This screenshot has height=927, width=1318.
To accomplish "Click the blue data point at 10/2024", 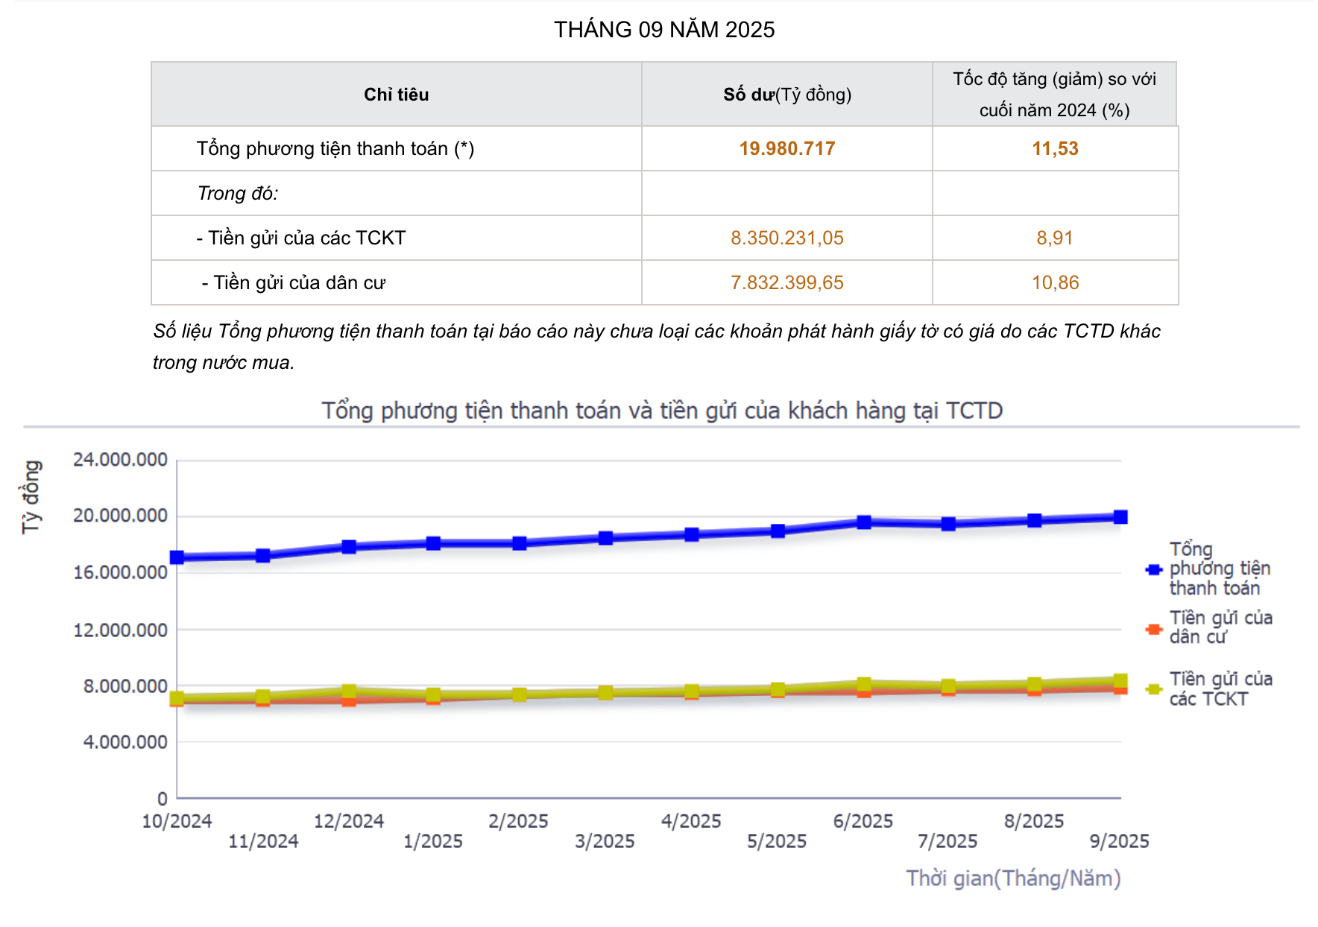I will coord(177,556).
